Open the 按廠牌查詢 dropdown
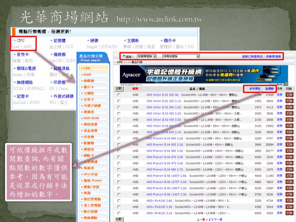The image size is (296, 222). (147, 56)
